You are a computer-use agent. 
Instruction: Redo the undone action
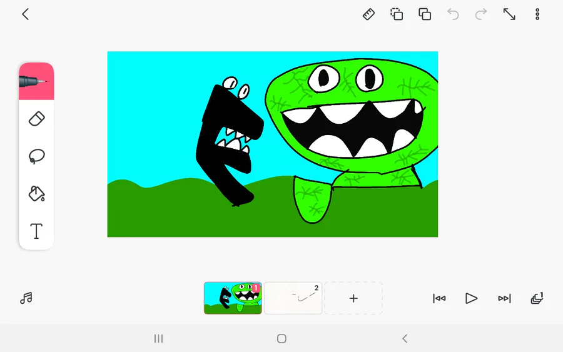click(481, 14)
